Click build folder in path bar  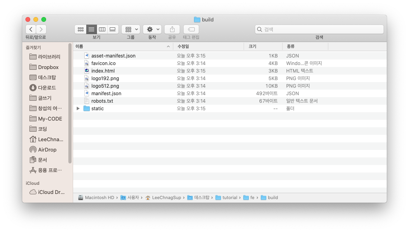(269, 197)
